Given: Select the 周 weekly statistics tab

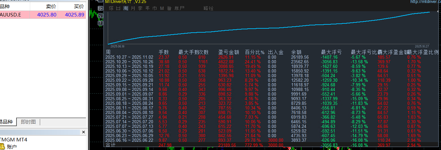Looking at the screenshot, I should pyautogui.click(x=126, y=8).
